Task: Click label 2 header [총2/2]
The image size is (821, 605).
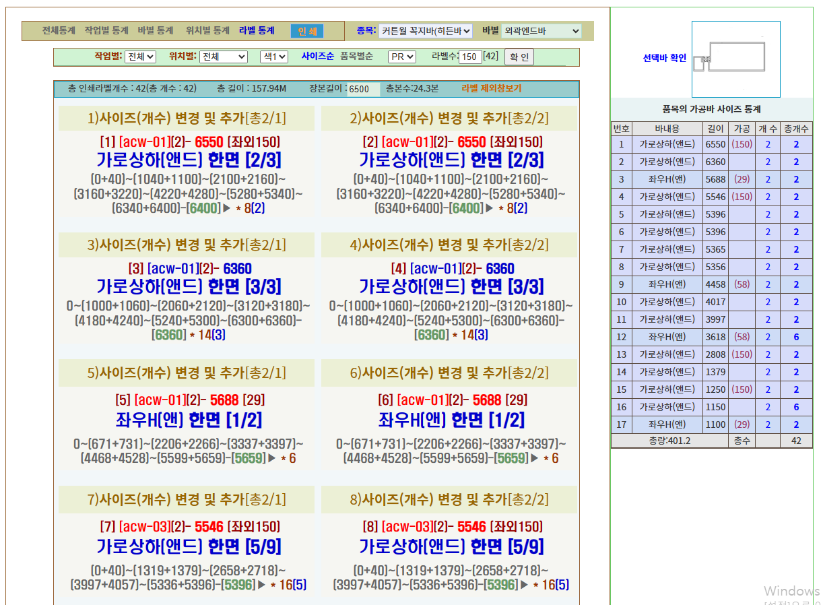Action: 528,119
